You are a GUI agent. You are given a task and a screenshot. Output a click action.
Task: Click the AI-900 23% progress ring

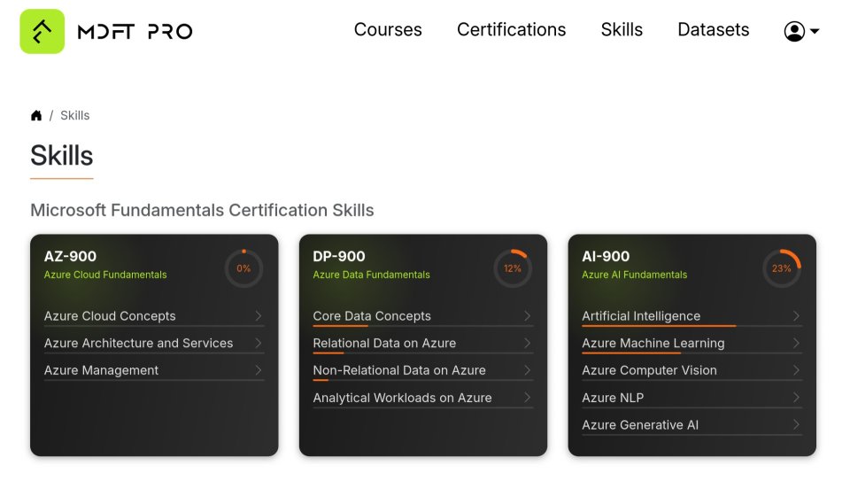781,268
